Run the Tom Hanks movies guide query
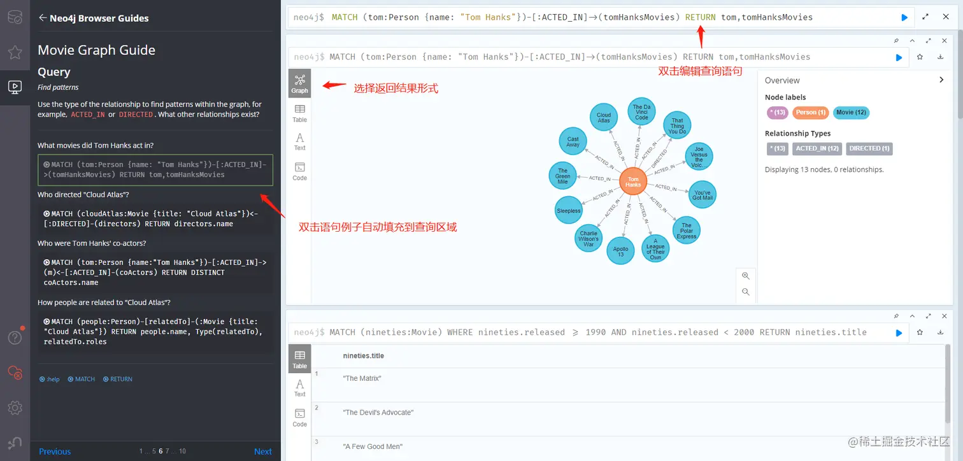963x461 pixels. point(155,169)
